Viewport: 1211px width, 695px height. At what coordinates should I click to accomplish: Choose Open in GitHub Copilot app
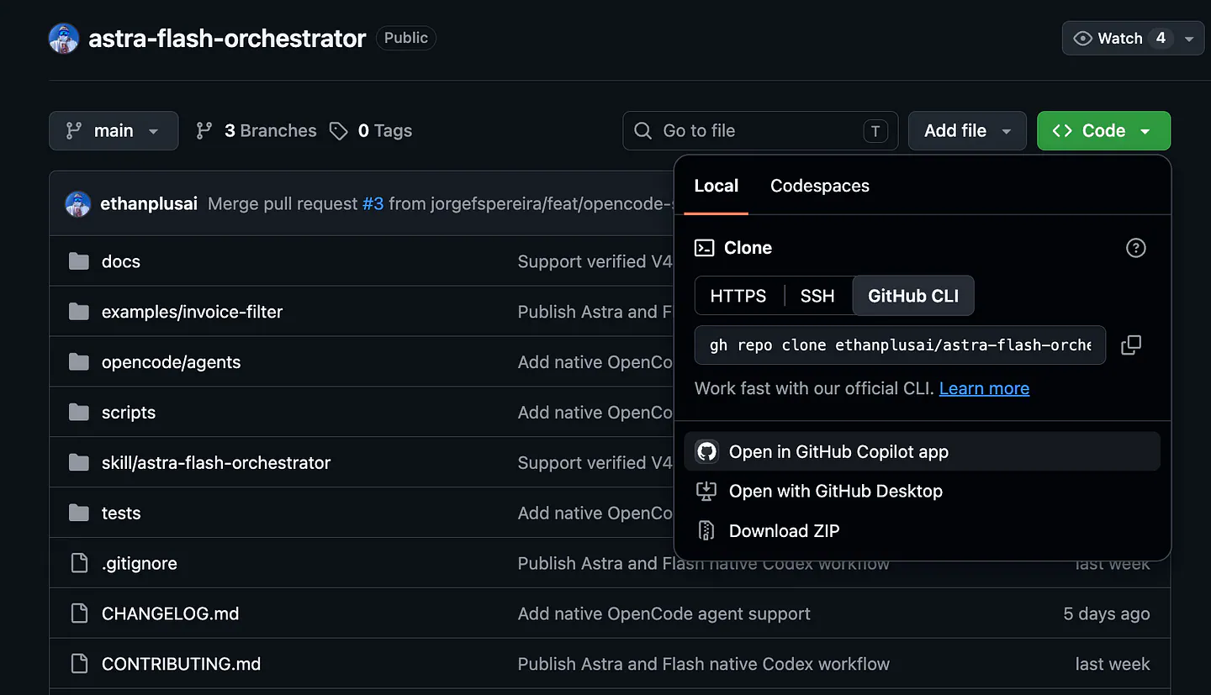pyautogui.click(x=923, y=451)
